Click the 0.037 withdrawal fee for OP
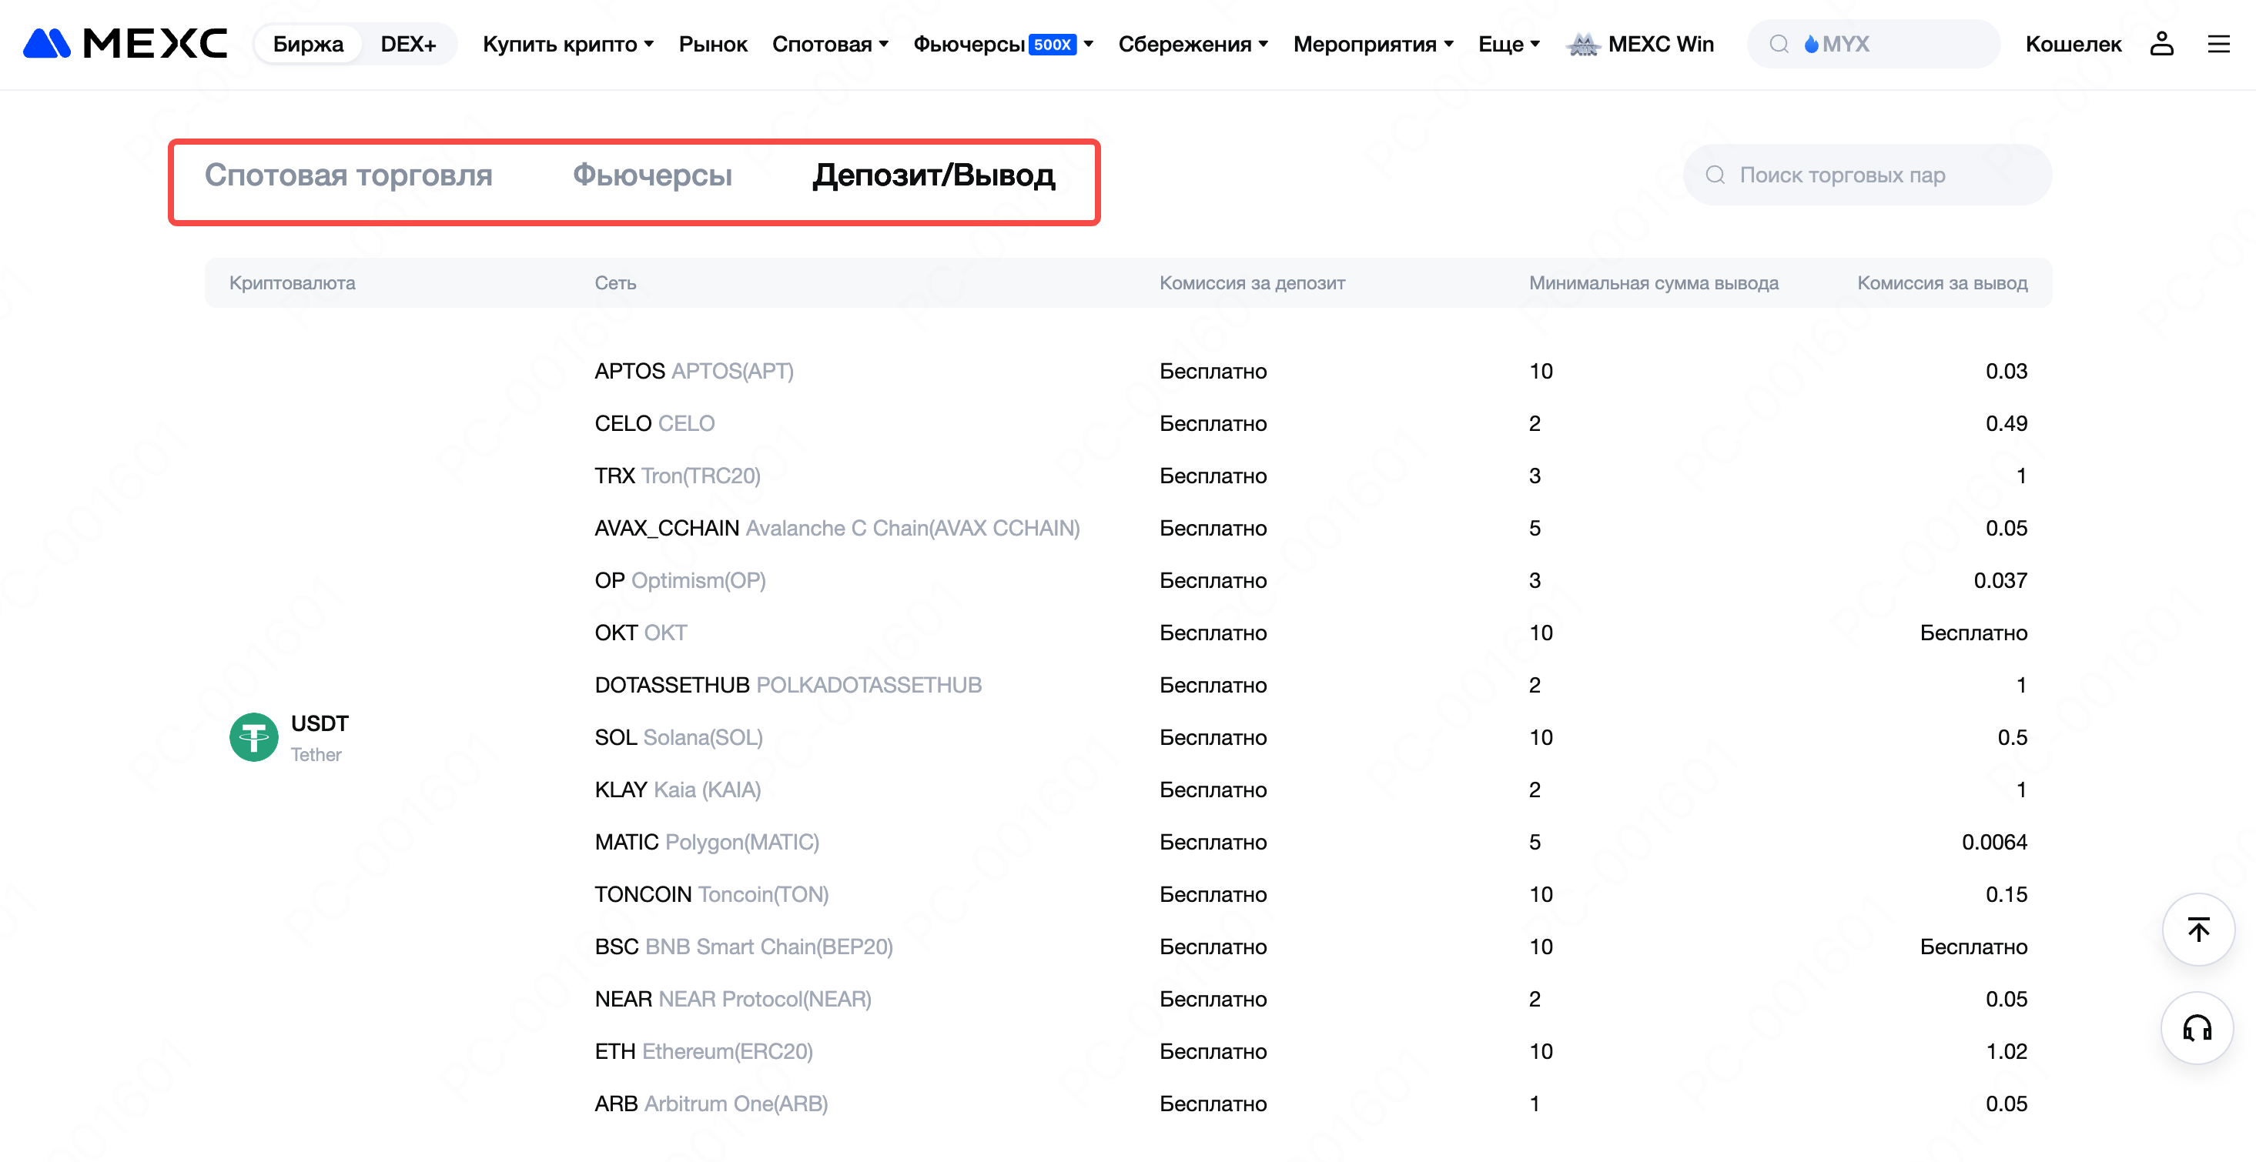This screenshot has height=1162, width=2256. (2000, 581)
